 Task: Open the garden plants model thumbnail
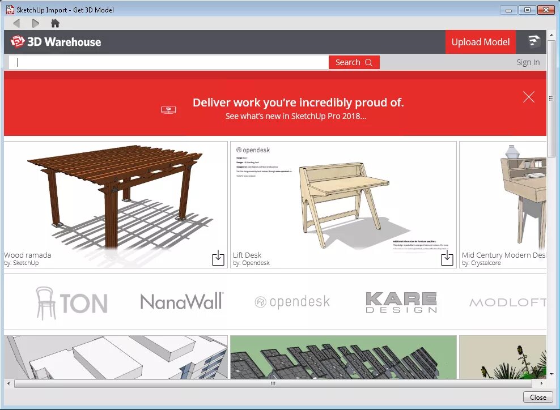503,357
